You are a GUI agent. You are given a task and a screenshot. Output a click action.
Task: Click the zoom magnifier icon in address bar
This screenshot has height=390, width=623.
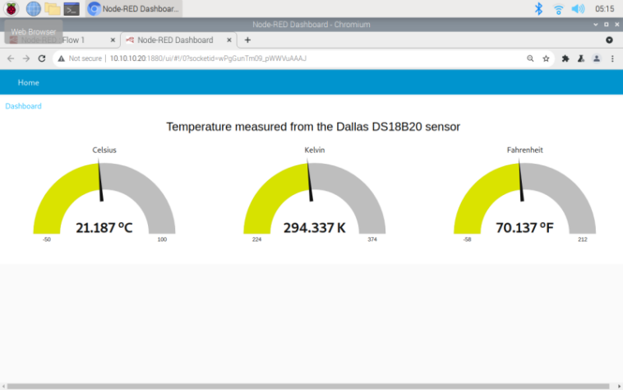[530, 58]
